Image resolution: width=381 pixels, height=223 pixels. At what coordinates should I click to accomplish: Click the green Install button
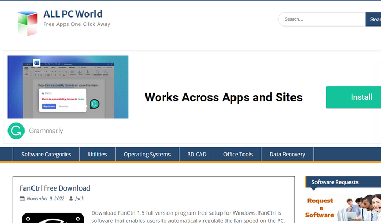pos(354,97)
